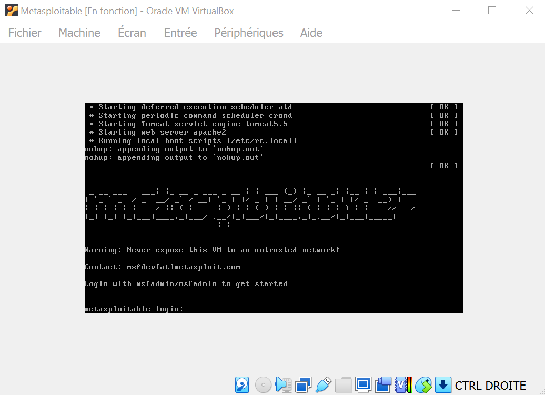The width and height of the screenshot is (545, 395).
Task: Toggle the mouse integration indicator
Action: click(423, 385)
